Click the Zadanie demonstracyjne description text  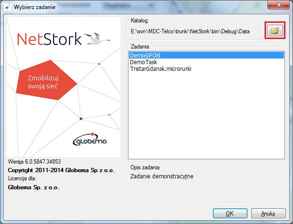coord(162,176)
